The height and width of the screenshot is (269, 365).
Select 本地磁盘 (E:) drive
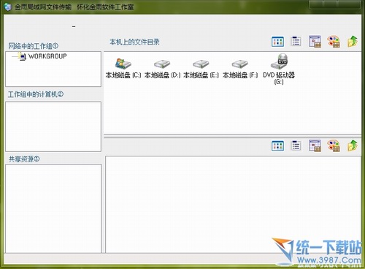tap(201, 69)
